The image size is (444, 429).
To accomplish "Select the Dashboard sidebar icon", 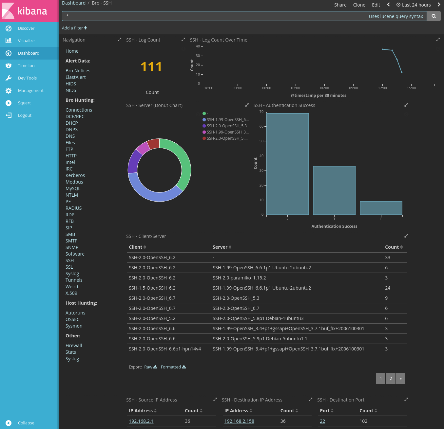I will (x=9, y=53).
